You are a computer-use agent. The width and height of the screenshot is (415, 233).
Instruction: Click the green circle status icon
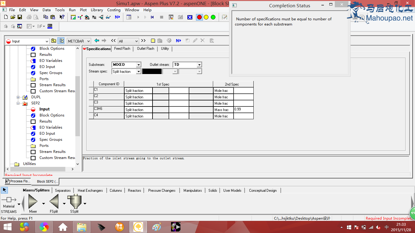pyautogui.click(x=213, y=17)
